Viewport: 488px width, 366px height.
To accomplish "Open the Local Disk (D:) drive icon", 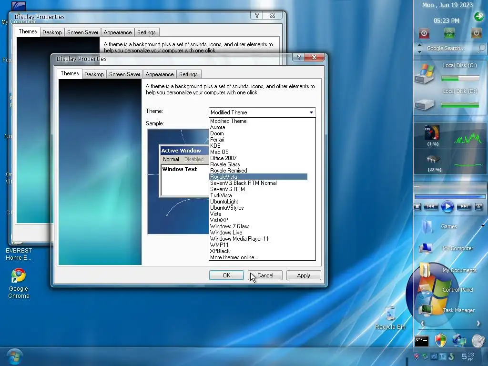I will pos(424,104).
